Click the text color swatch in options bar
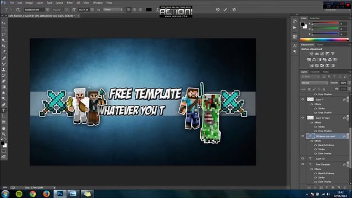 click(149, 10)
